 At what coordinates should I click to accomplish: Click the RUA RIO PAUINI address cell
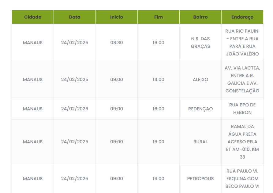pos(242,43)
